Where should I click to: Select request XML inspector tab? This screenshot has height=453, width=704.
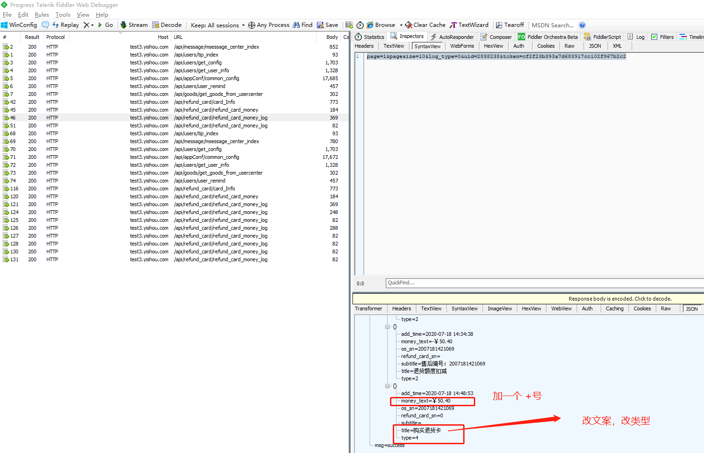(x=617, y=46)
